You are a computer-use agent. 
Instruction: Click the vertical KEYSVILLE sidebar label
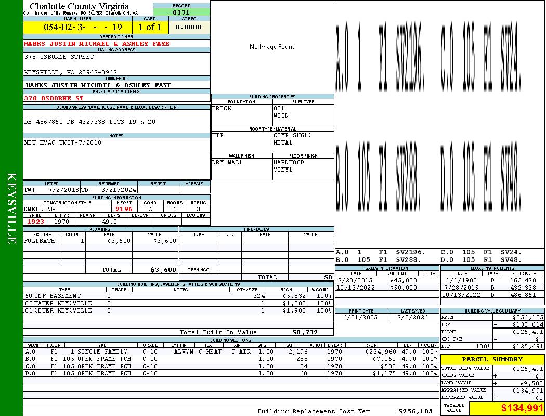[11, 208]
